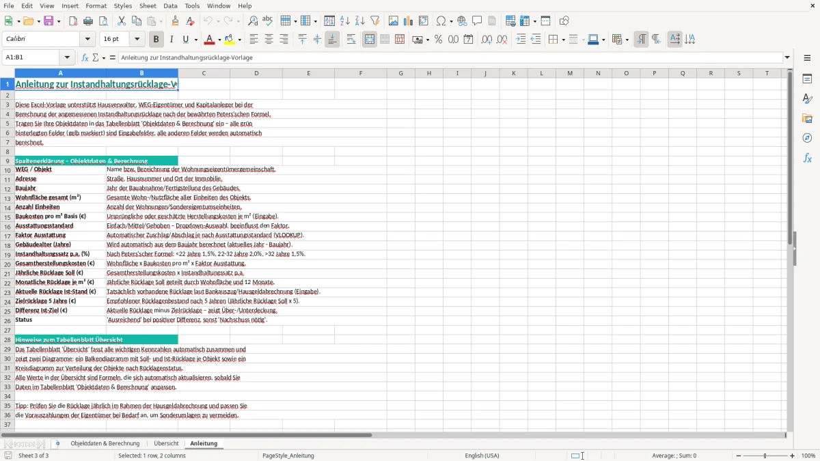Open Sidebar Navigator compass icon

tap(807, 138)
